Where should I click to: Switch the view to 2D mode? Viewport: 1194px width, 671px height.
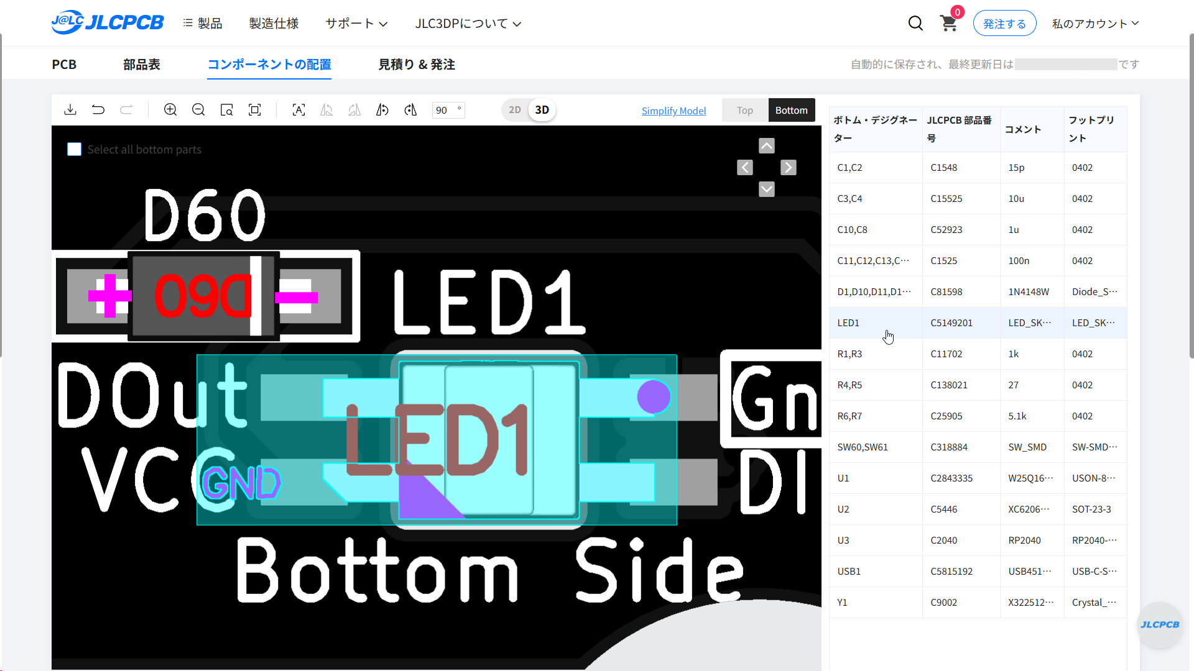tap(515, 110)
